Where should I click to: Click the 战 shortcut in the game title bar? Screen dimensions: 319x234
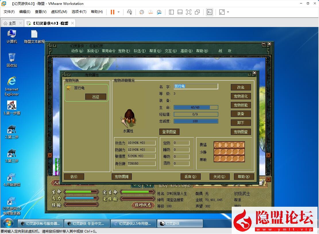point(220,51)
